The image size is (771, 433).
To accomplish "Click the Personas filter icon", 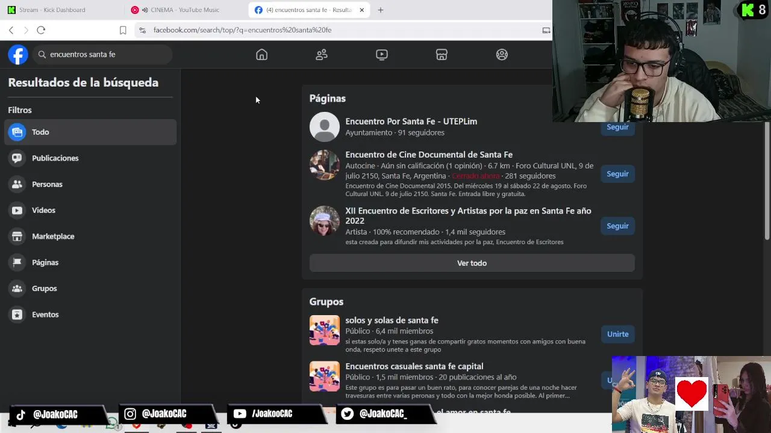I will [x=17, y=184].
